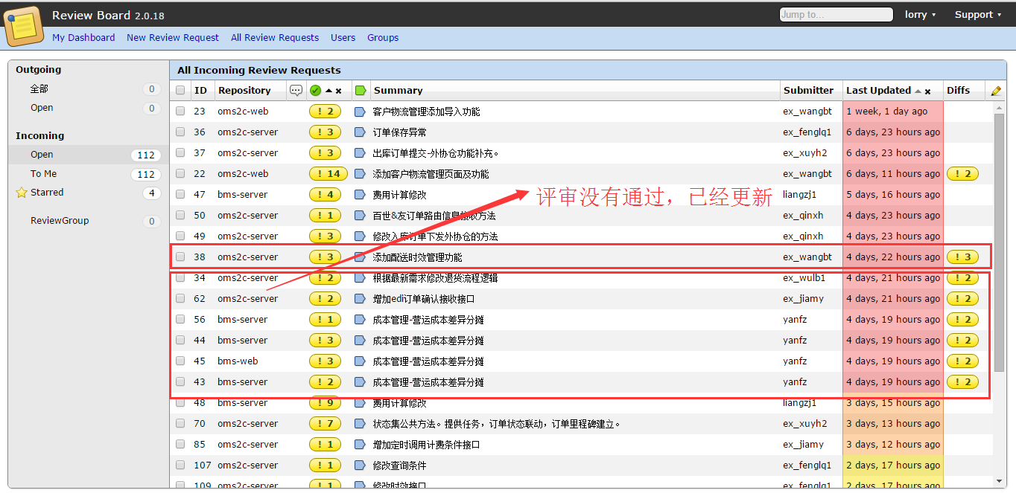This screenshot has width=1016, height=493.
Task: Check the box for request 56
Action: coord(180,320)
